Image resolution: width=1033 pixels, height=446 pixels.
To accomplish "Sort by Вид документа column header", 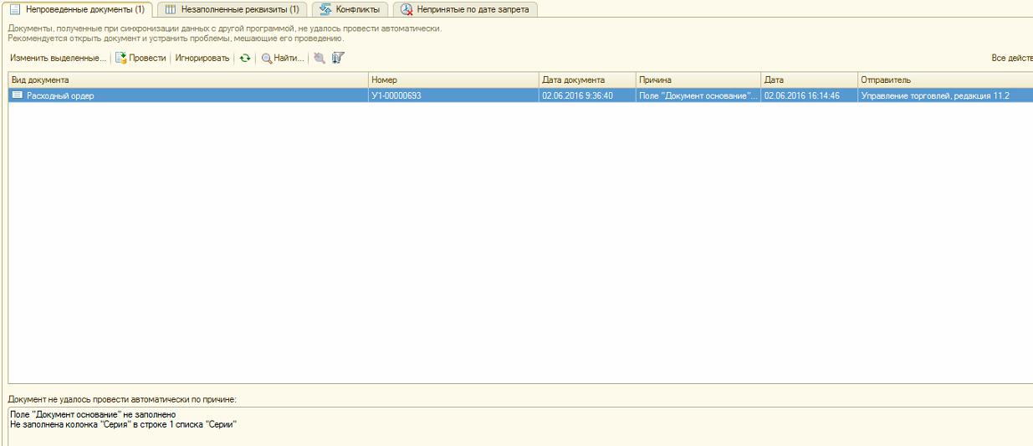I will click(187, 79).
